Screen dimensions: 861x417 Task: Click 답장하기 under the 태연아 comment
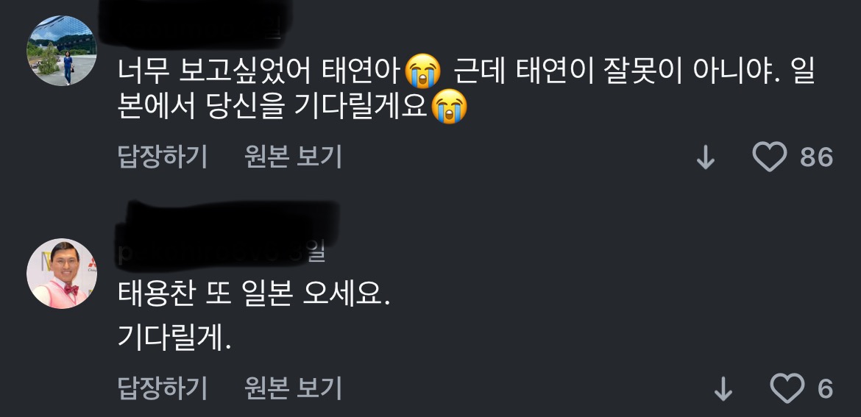163,157
